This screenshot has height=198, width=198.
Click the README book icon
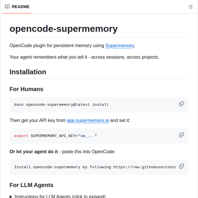click(x=7, y=7)
